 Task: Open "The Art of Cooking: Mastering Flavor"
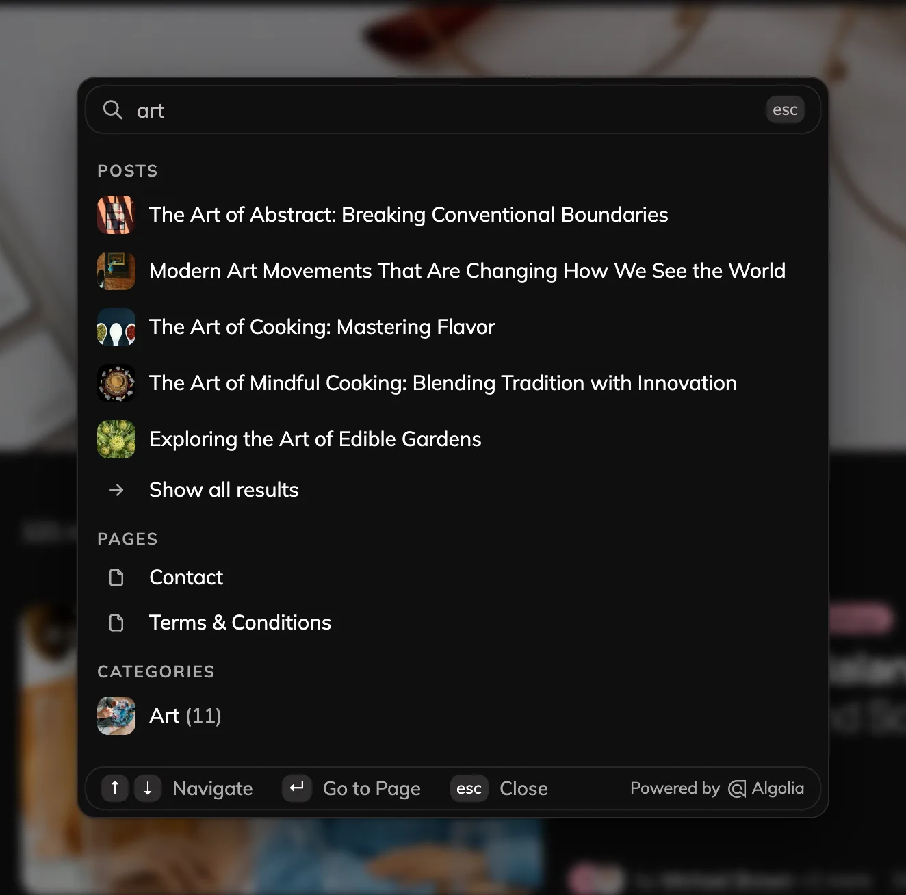(322, 327)
